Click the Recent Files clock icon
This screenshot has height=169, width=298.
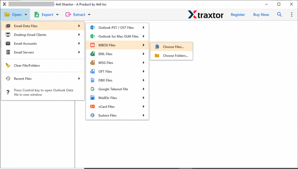point(8,79)
